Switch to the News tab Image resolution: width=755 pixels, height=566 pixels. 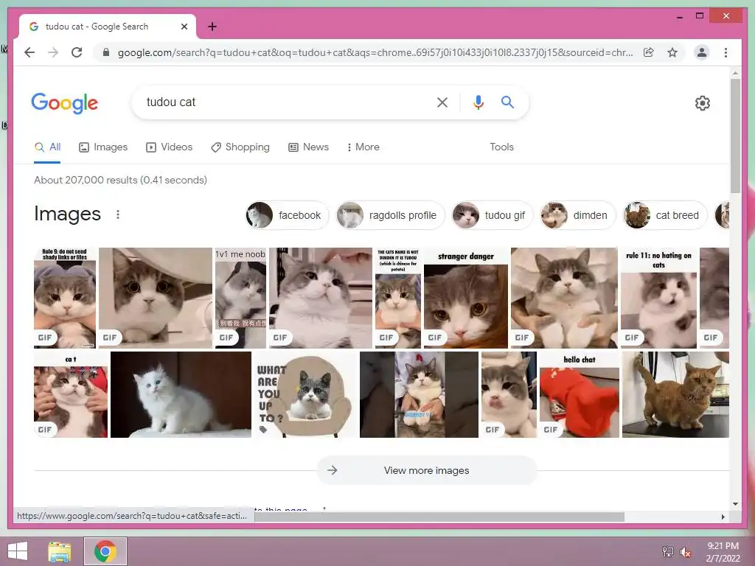tap(308, 147)
